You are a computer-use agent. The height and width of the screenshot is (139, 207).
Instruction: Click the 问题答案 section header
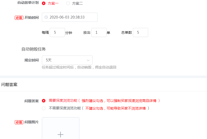9,84
